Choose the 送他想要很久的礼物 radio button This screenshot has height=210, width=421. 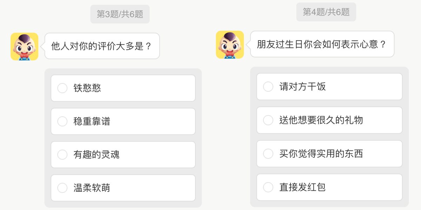click(268, 120)
